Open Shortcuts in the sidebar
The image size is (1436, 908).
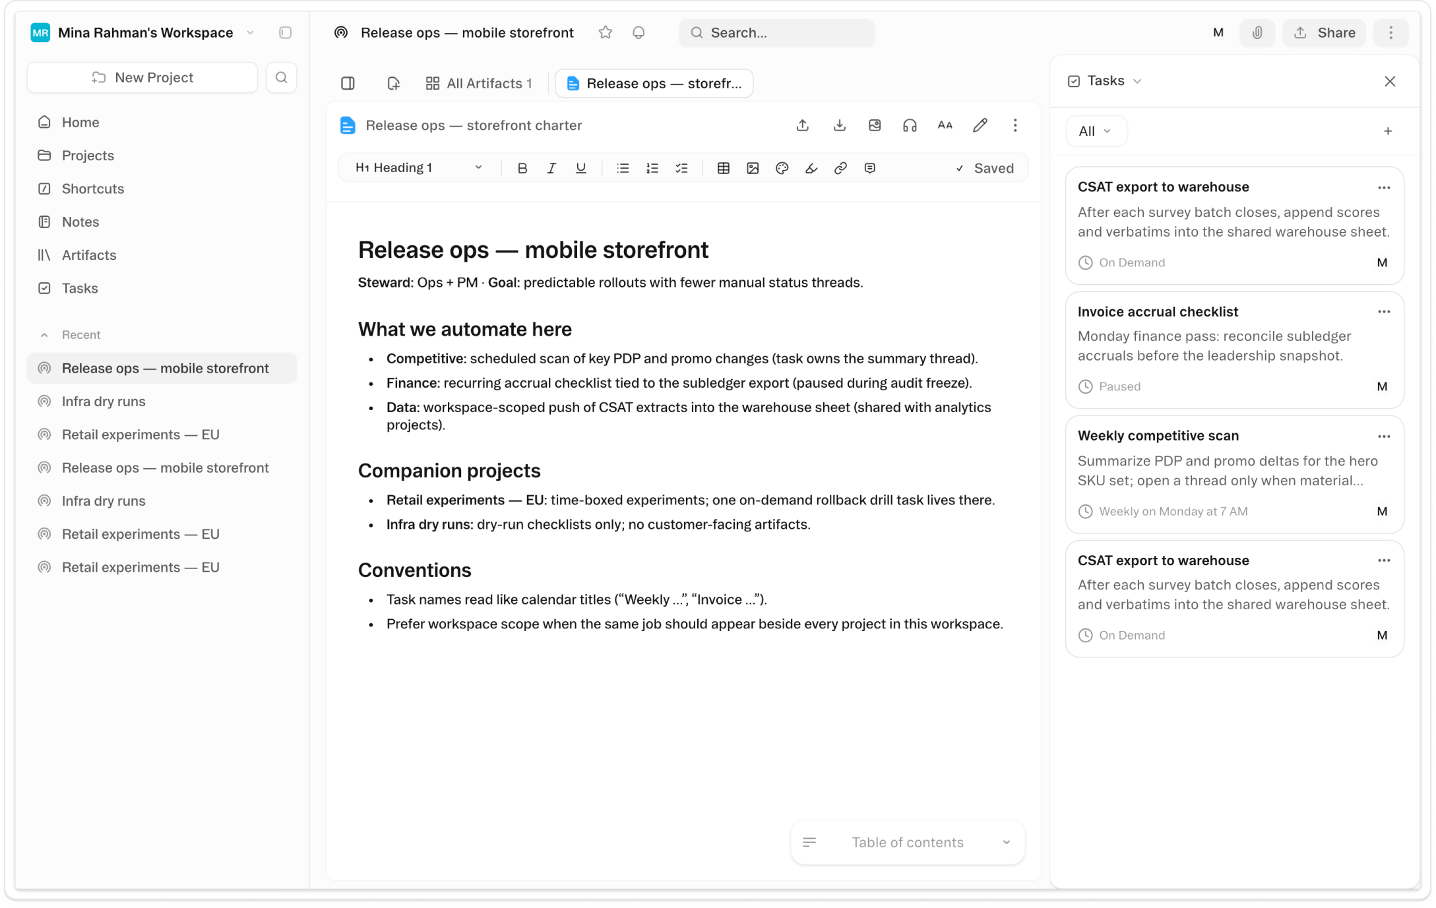click(x=92, y=189)
